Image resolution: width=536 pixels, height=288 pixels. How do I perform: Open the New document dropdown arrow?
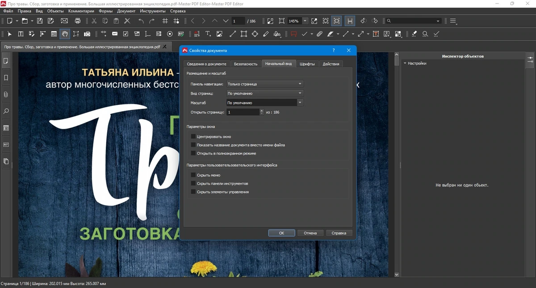pyautogui.click(x=17, y=21)
